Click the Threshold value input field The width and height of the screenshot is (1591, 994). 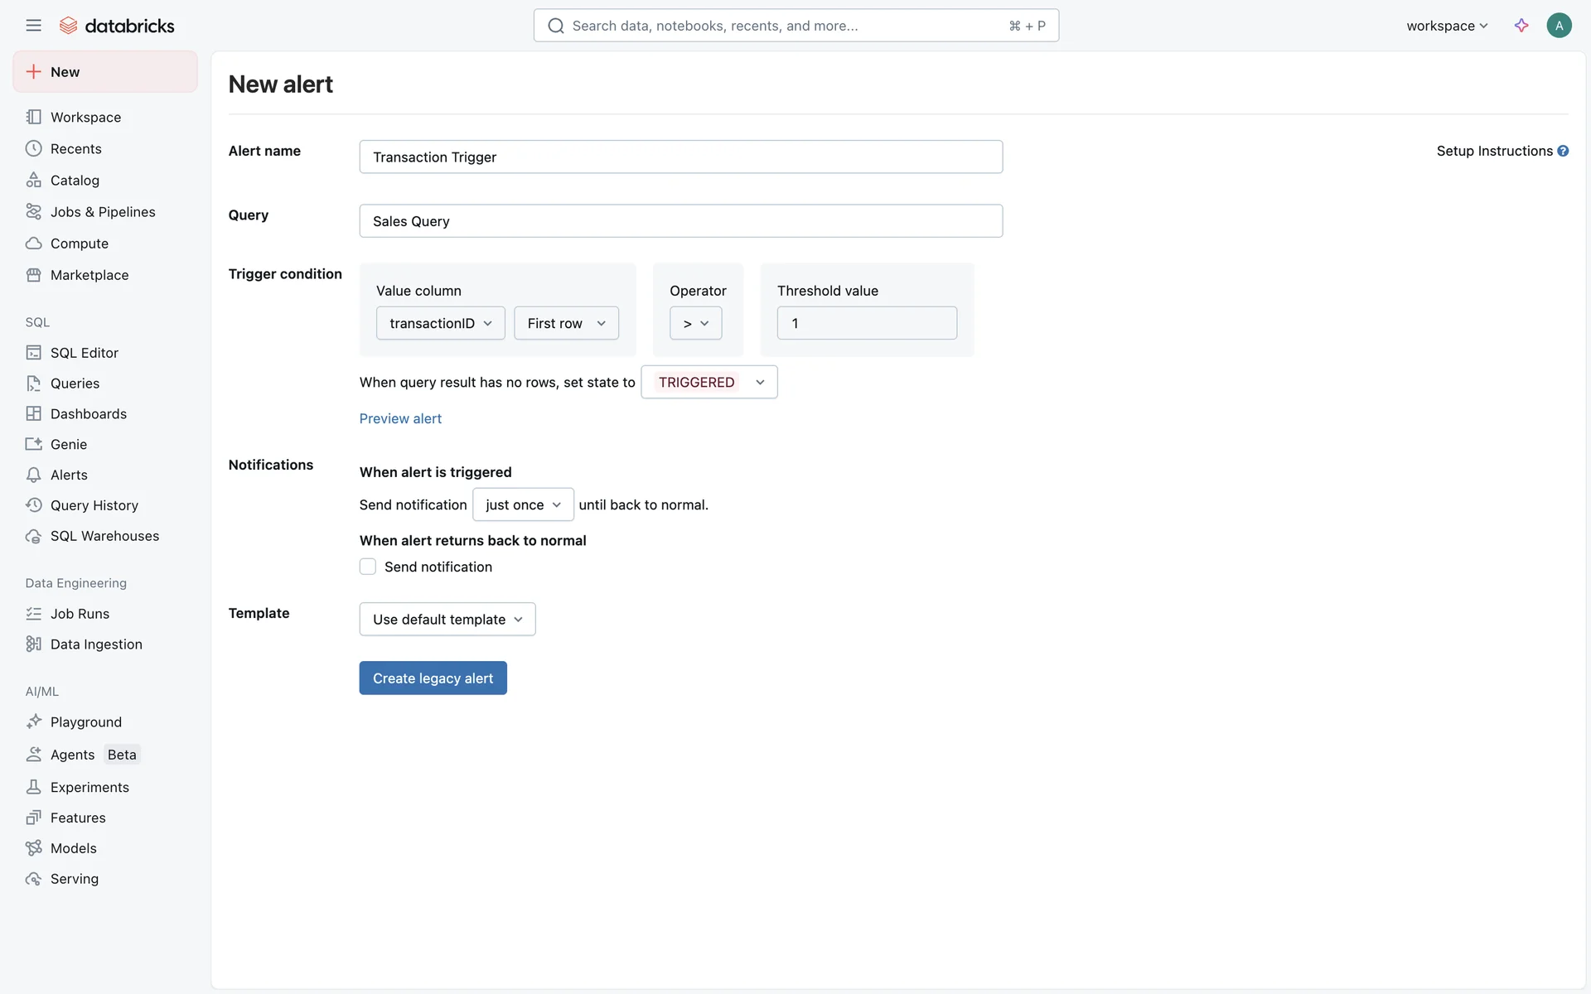click(x=867, y=323)
